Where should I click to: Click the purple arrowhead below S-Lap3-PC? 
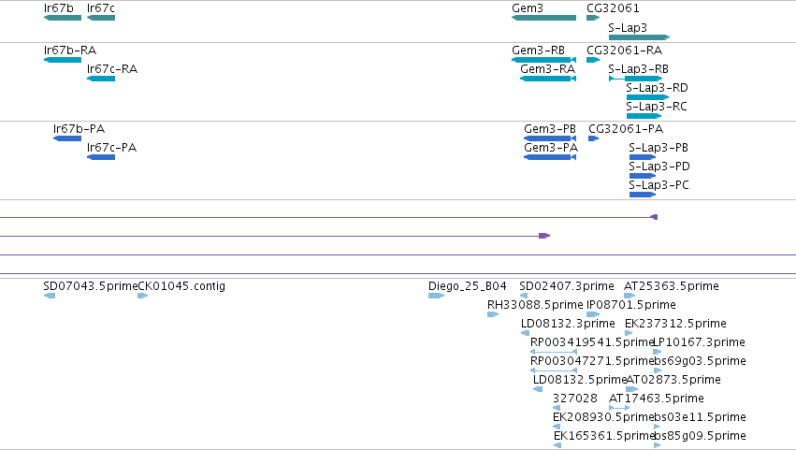[655, 217]
